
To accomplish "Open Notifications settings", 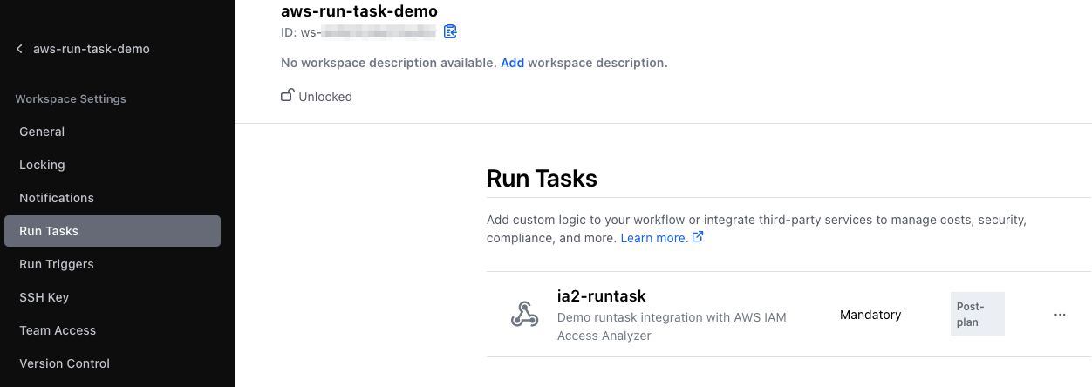I will click(113, 198).
